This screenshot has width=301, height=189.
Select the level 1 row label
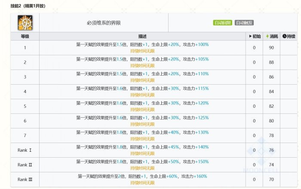[25, 48]
